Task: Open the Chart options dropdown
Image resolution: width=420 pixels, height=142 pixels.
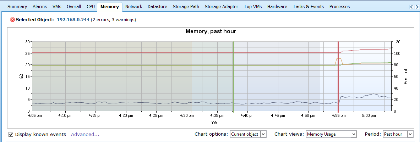Action: (248, 134)
